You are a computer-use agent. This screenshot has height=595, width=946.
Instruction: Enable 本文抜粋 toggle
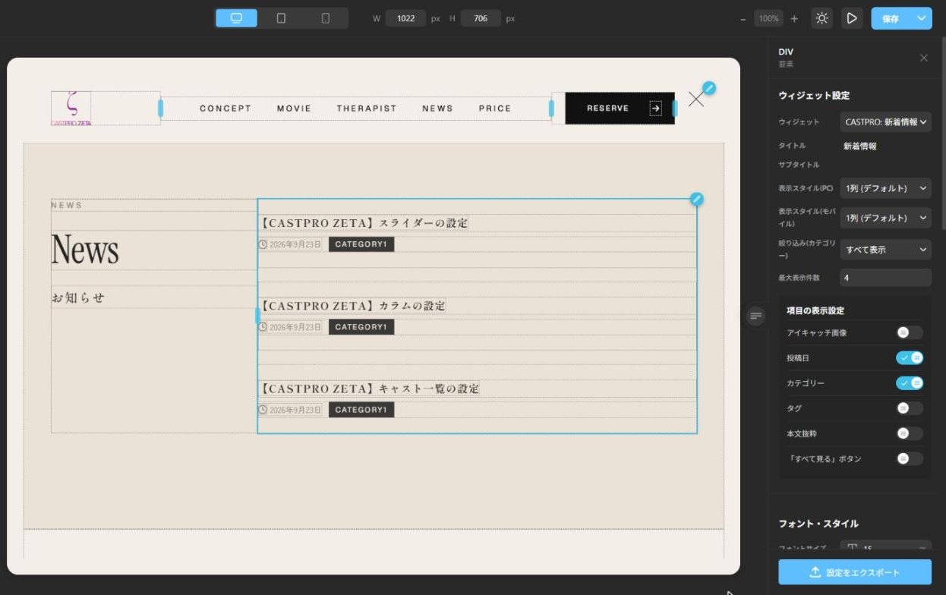909,433
